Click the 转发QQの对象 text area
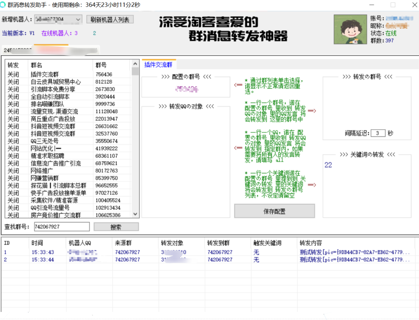 click(x=185, y=161)
